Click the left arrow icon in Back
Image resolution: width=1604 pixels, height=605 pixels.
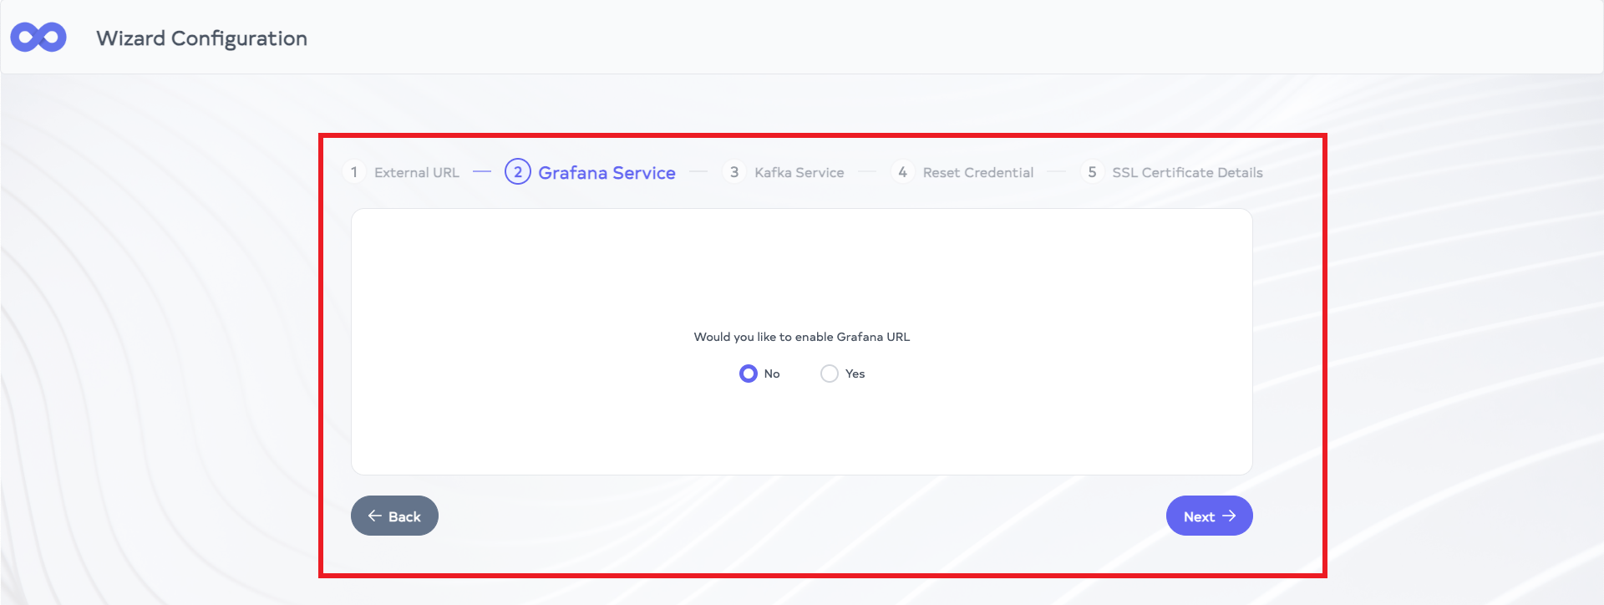point(375,516)
